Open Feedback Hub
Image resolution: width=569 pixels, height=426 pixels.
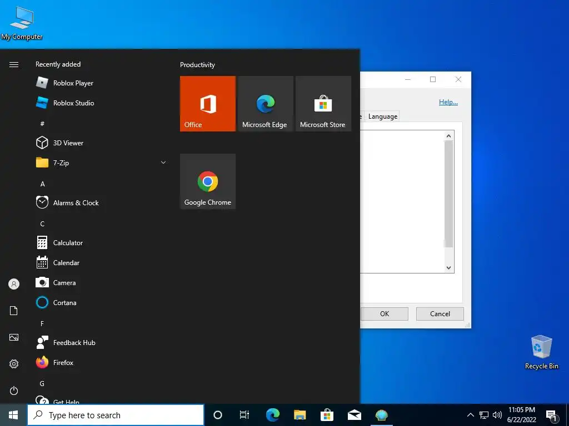click(101, 342)
